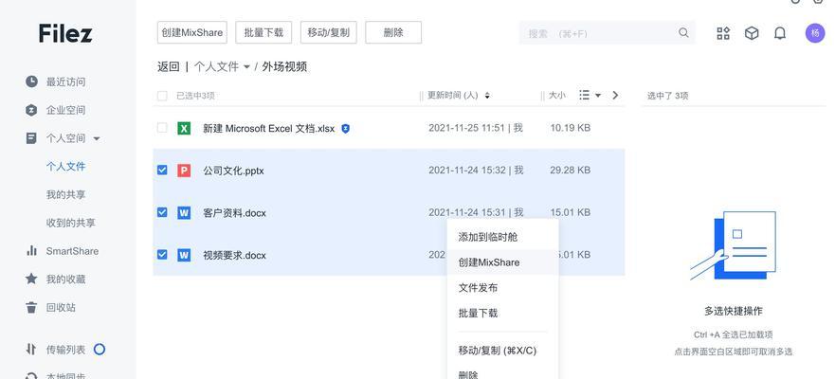This screenshot has height=379, width=835.
Task: Click the 个人文件 breadcrumb link
Action: pyautogui.click(x=216, y=67)
